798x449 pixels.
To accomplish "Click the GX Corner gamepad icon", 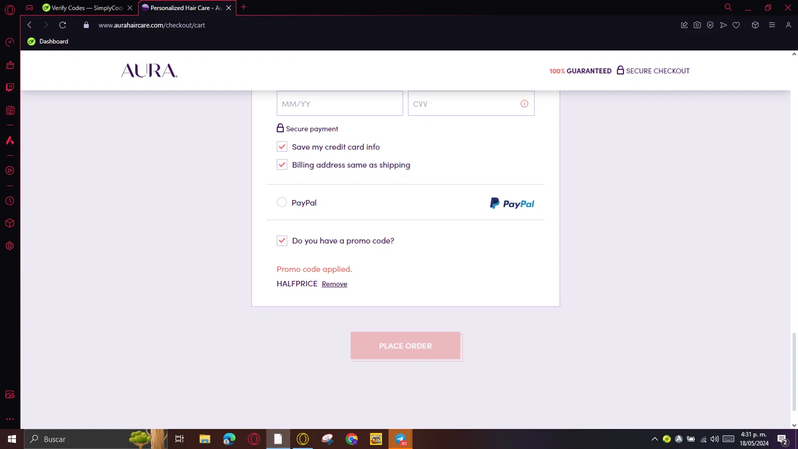I will tap(29, 7).
